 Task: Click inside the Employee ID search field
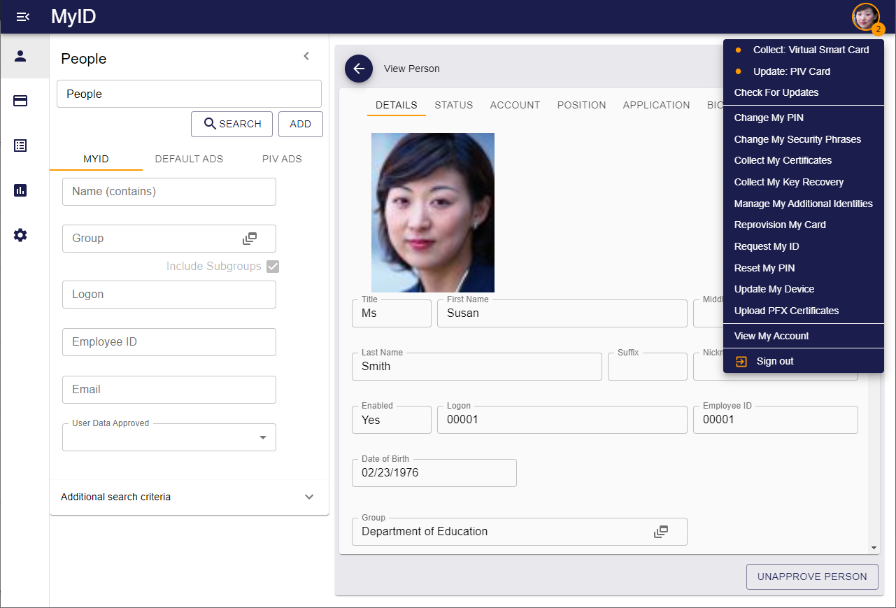pos(169,341)
